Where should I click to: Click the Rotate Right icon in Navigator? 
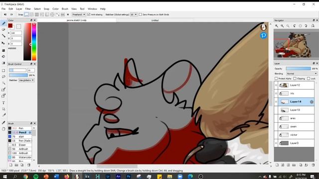coord(306,26)
